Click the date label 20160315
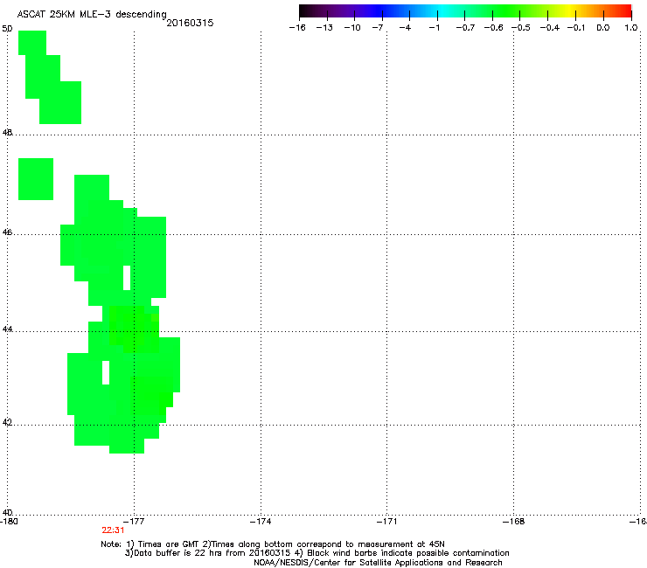This screenshot has width=647, height=568. click(x=190, y=23)
